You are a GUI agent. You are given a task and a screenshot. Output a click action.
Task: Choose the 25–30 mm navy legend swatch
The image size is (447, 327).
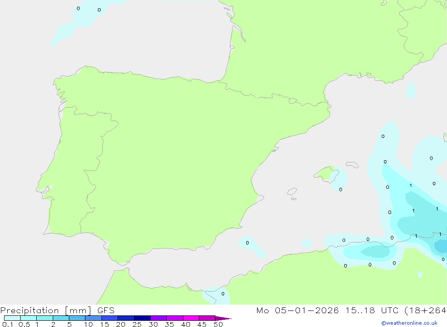click(142, 318)
